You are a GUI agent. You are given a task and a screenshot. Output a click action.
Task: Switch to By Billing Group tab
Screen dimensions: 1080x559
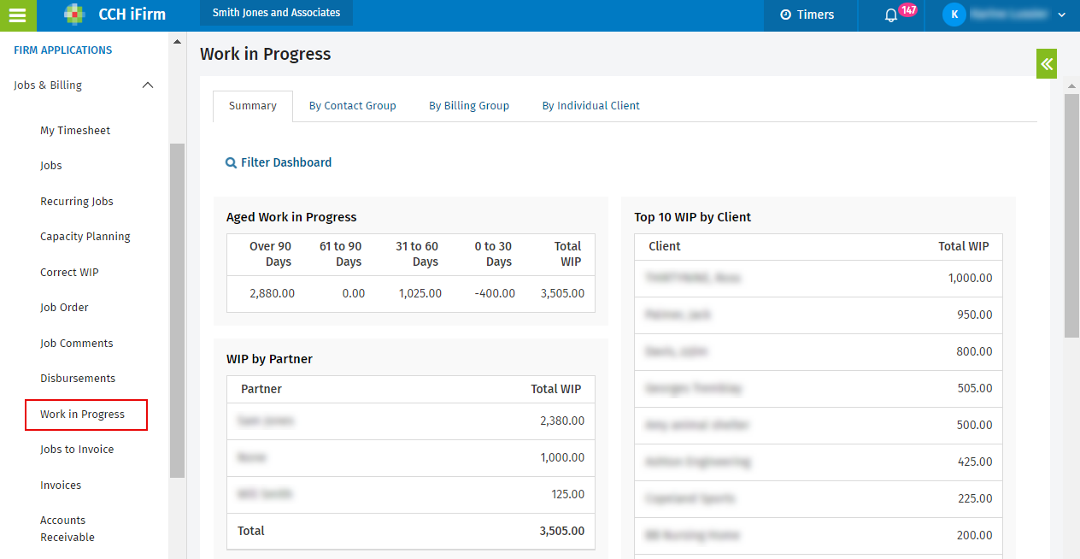pyautogui.click(x=469, y=106)
